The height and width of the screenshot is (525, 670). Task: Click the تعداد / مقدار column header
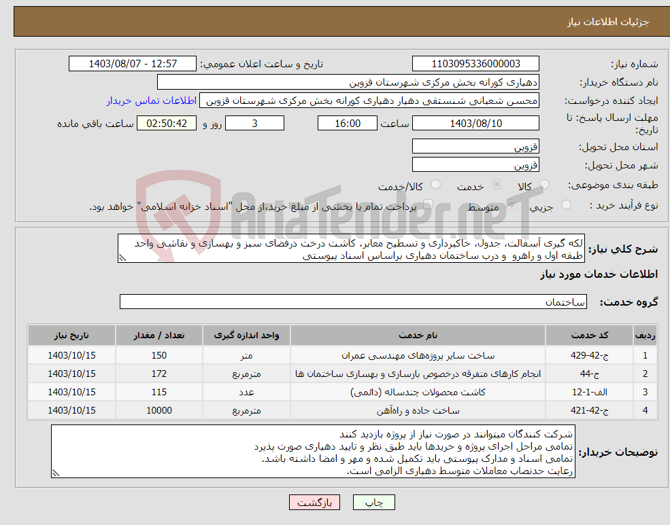159,336
